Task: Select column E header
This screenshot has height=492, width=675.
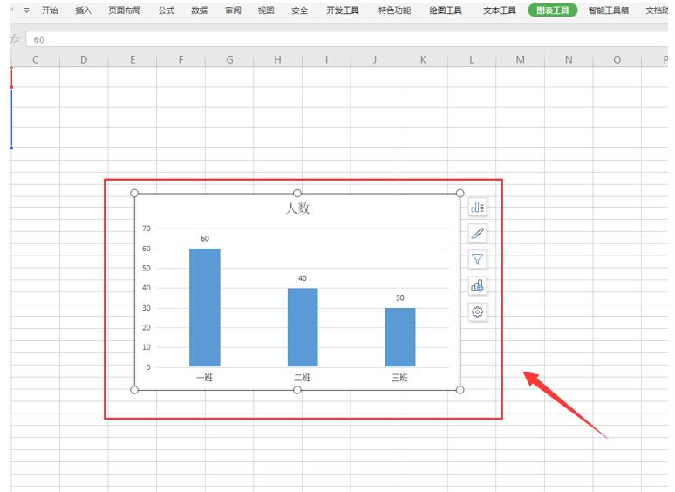Action: (133, 60)
